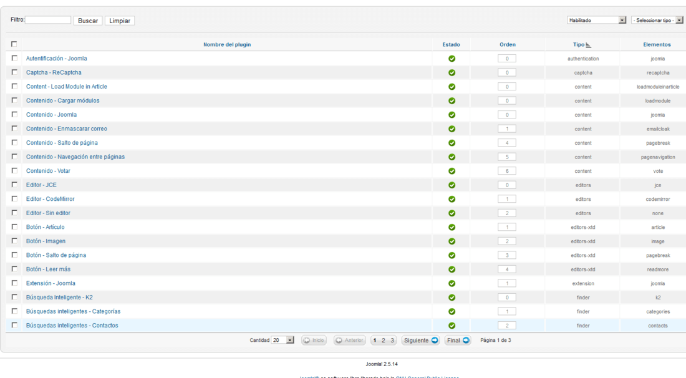Click the 'loadmoduleinarticle' element cell

click(658, 87)
